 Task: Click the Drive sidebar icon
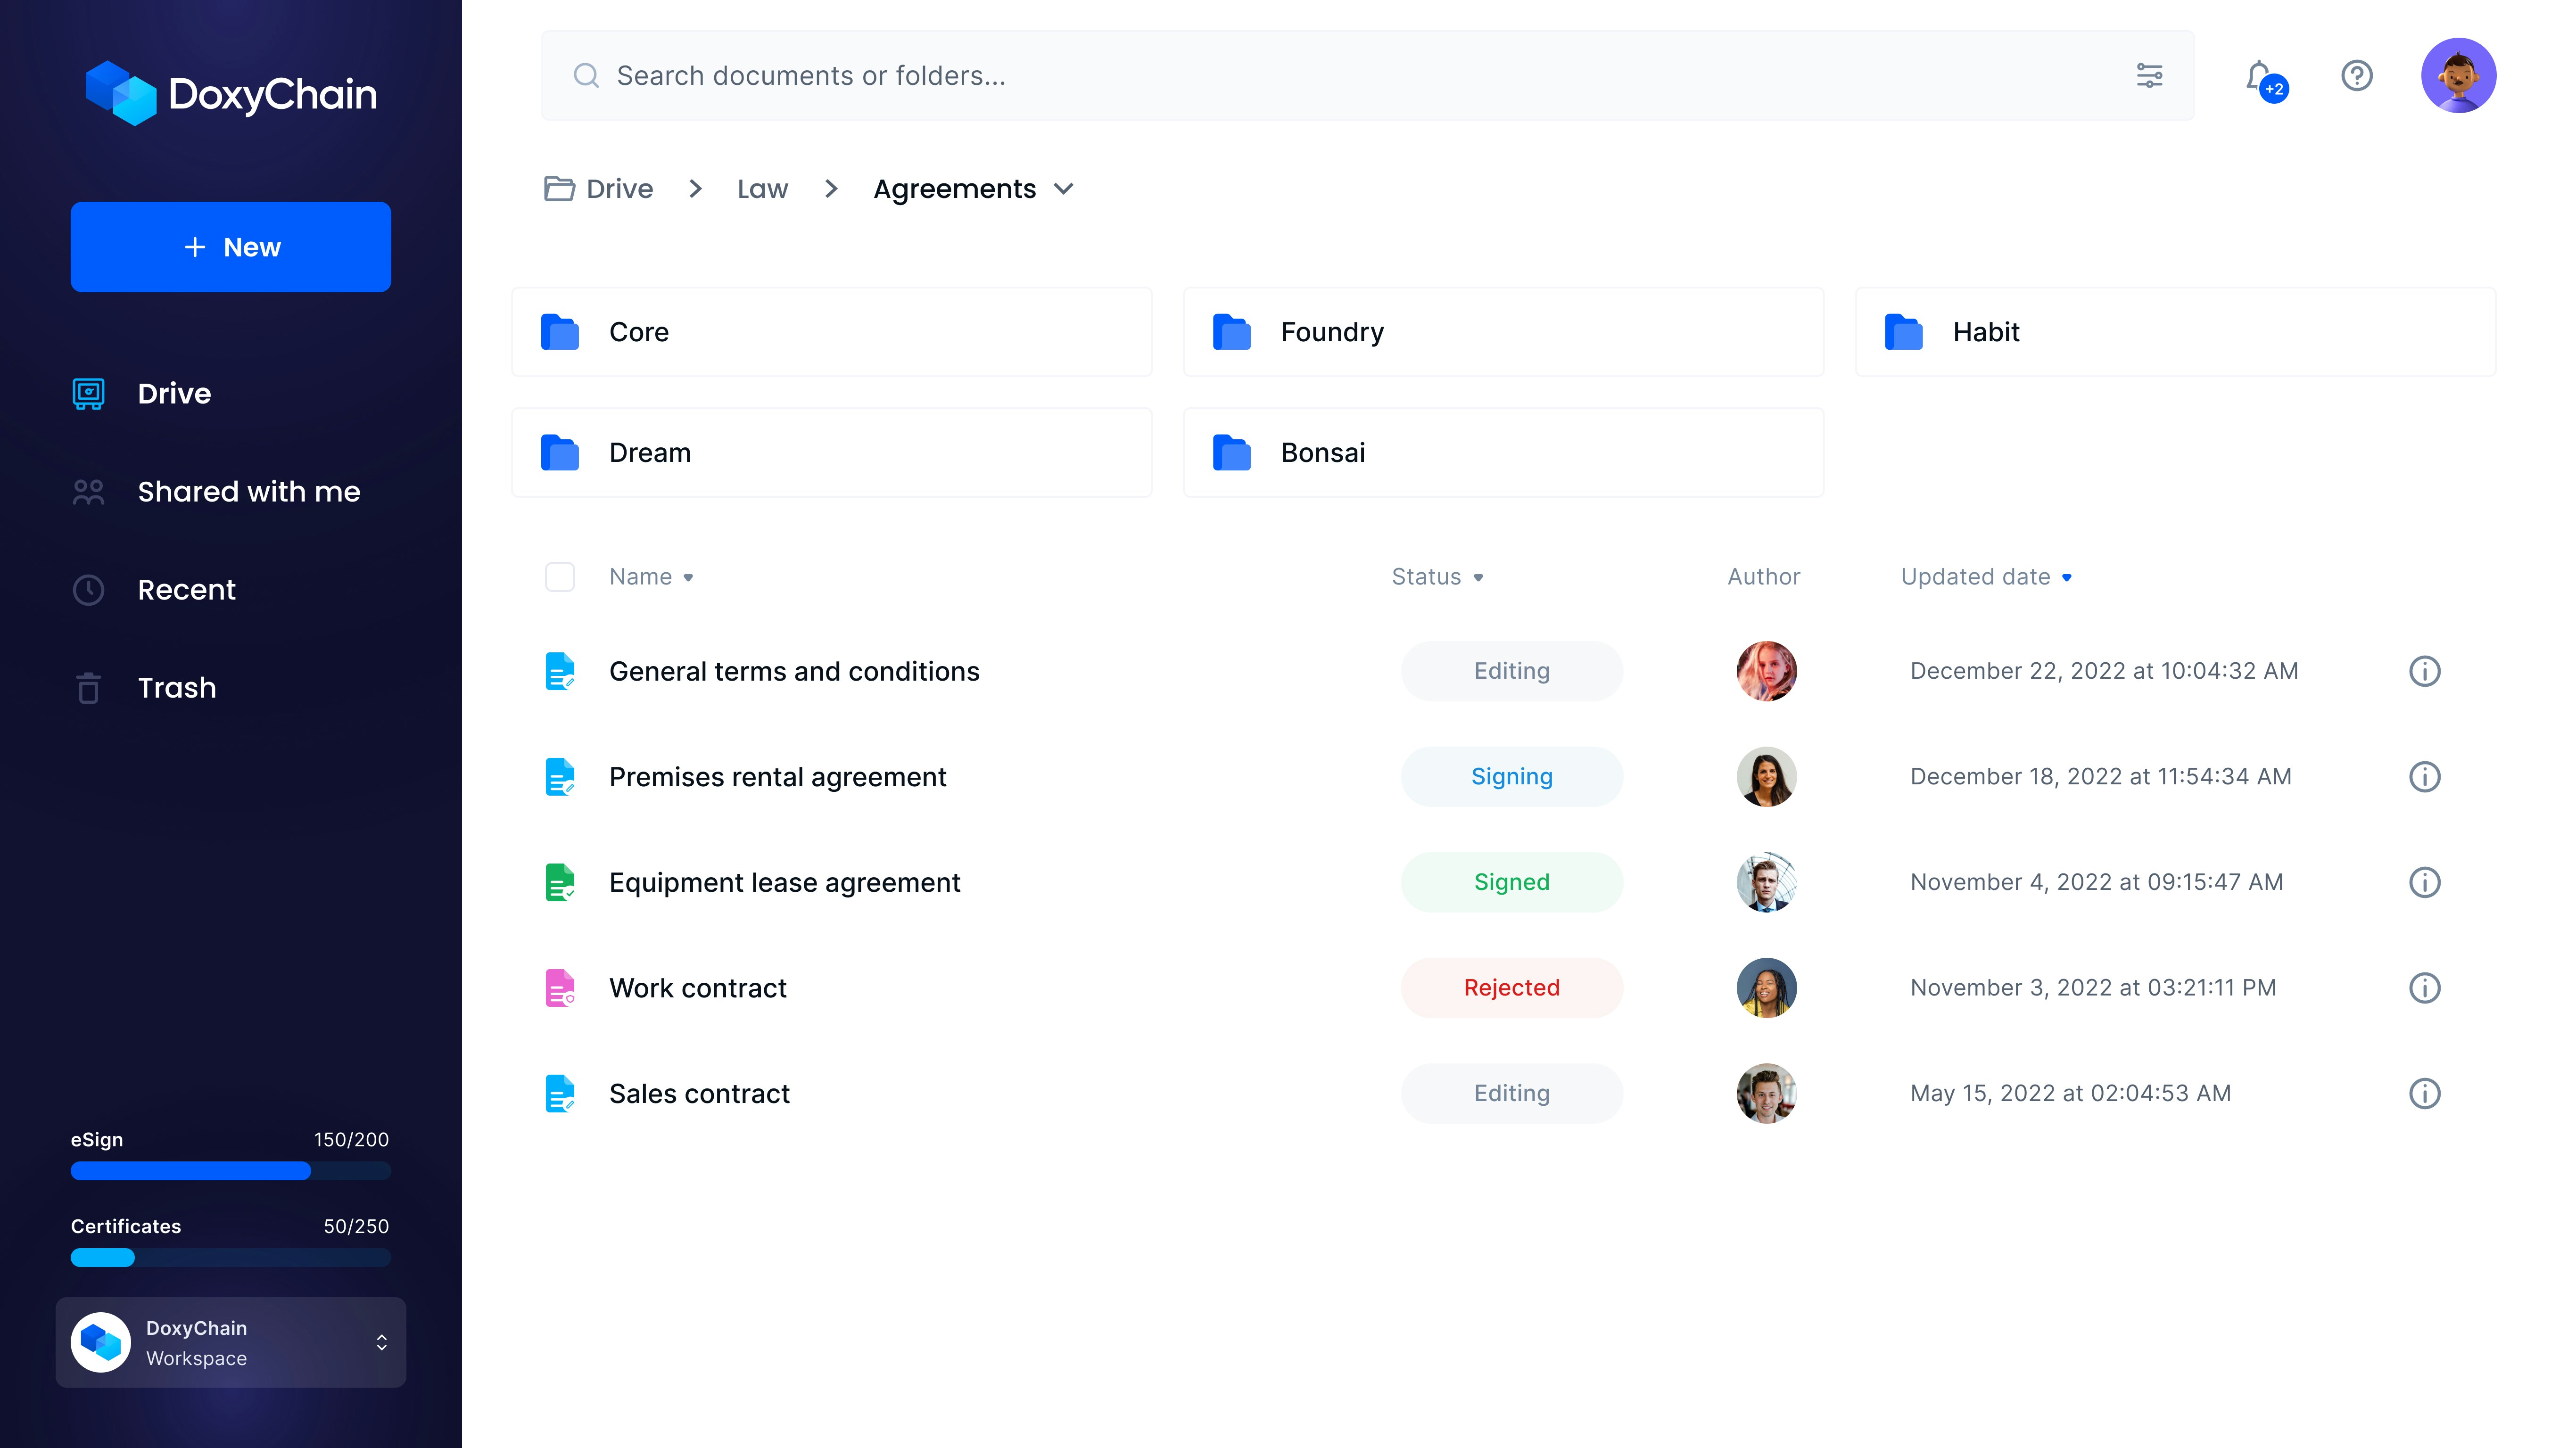tap(88, 393)
